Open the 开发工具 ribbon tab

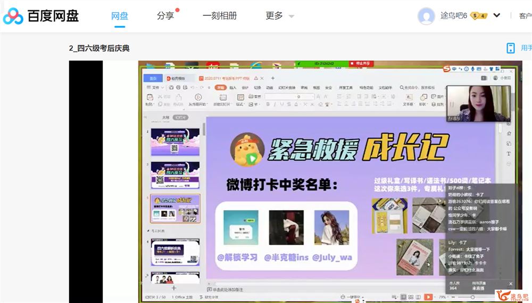(345, 88)
